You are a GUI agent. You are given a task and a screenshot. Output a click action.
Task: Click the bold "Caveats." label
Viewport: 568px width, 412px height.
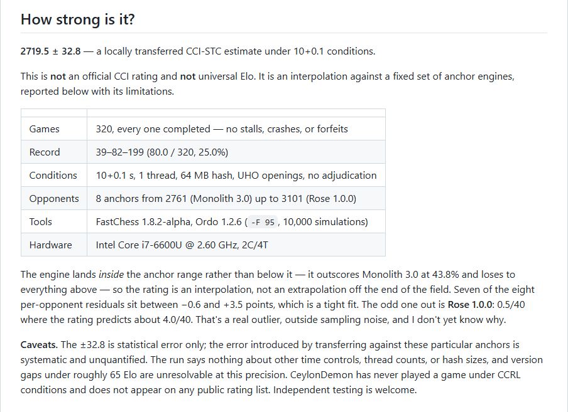[39, 344]
